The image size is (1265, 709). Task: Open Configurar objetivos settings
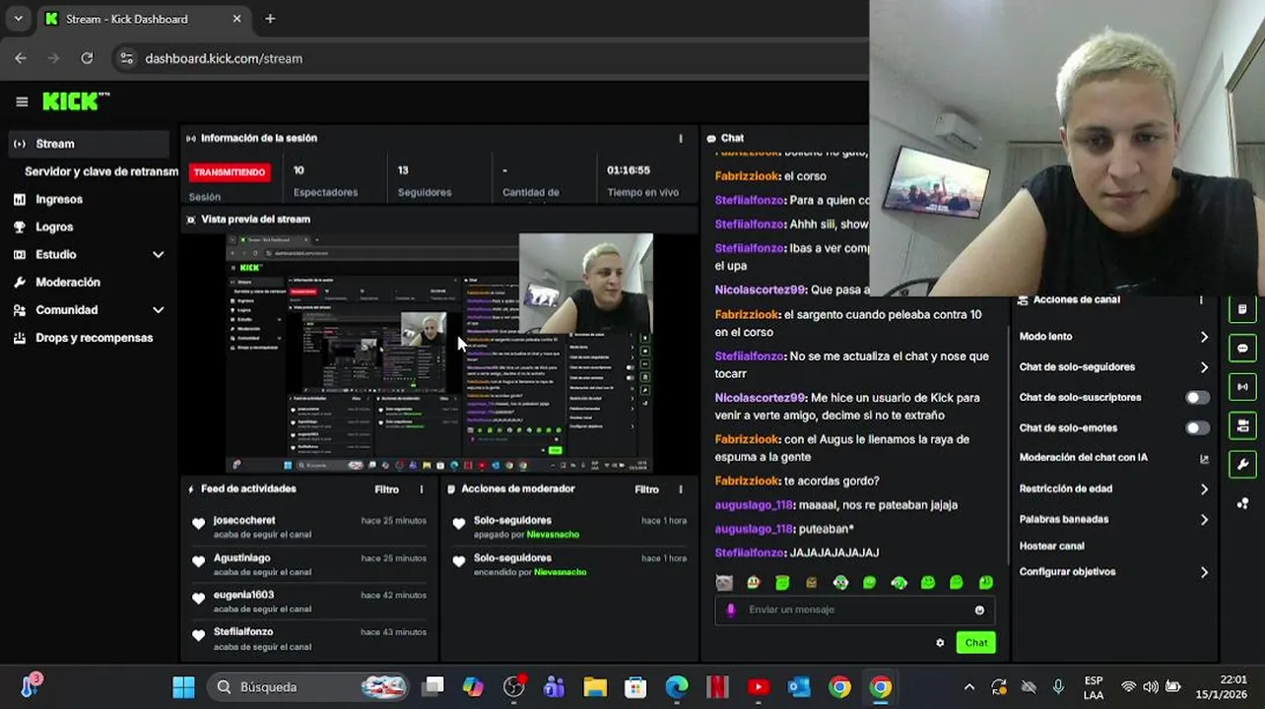pyautogui.click(x=1113, y=572)
